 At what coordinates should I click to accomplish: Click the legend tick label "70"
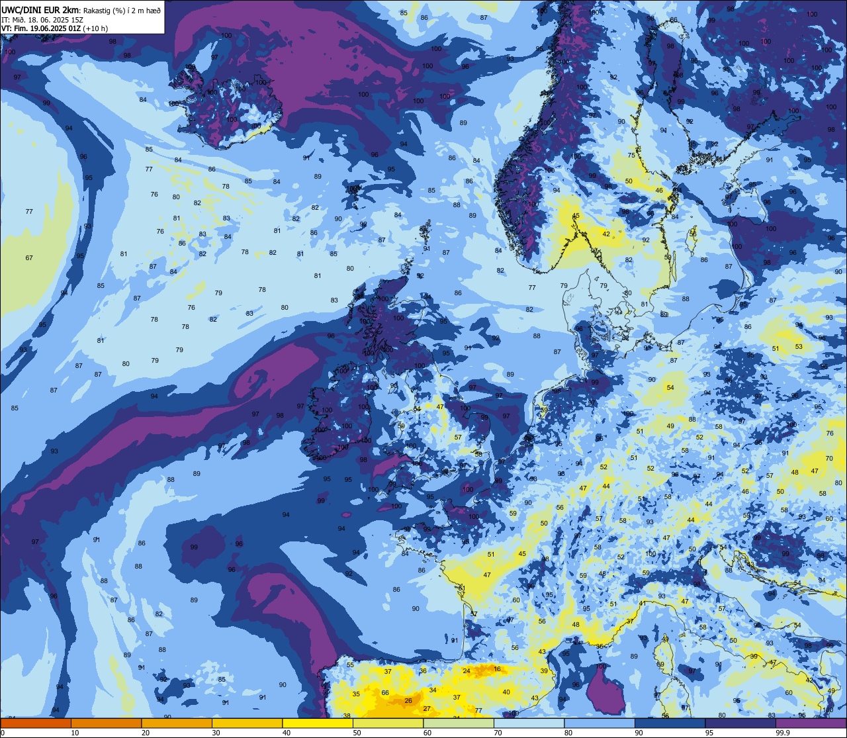[x=498, y=733]
